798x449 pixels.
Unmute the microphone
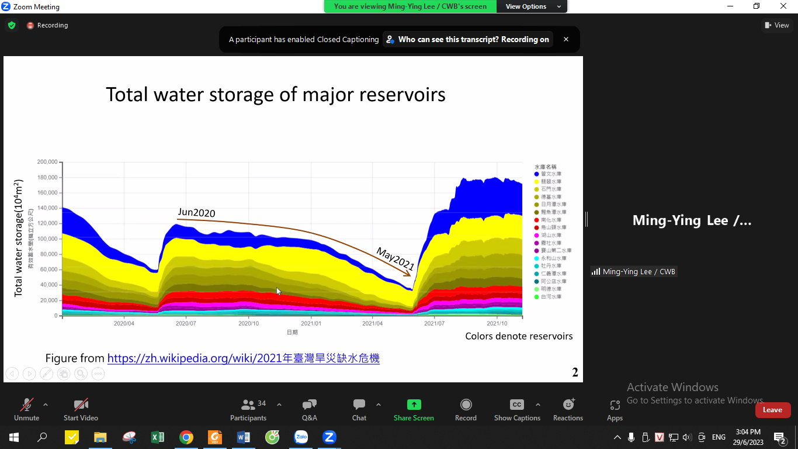26,409
